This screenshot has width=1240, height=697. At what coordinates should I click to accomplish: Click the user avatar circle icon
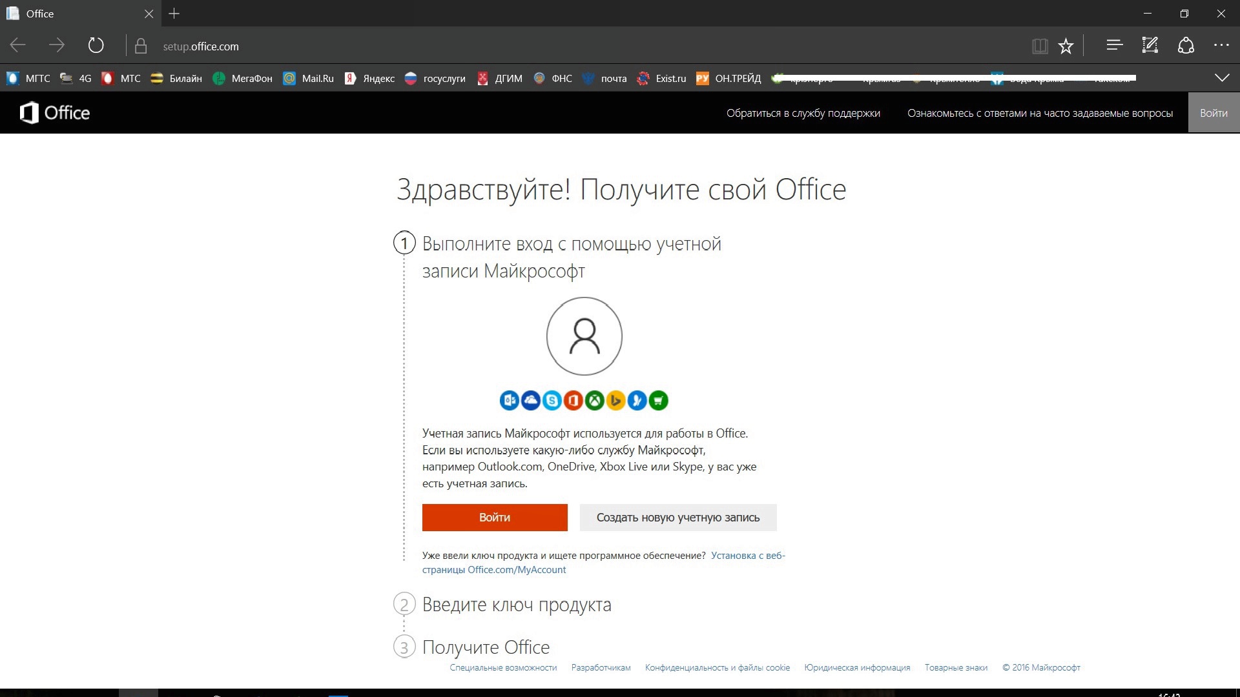click(x=584, y=336)
